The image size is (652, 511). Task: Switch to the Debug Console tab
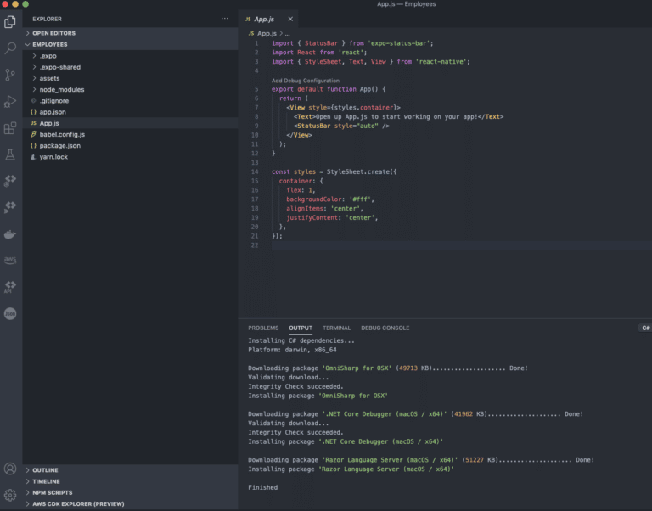(385, 328)
